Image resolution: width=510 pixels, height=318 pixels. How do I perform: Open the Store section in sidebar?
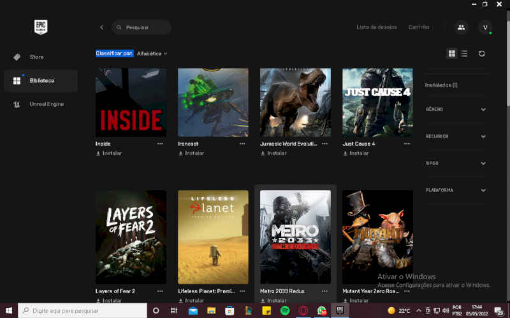[36, 57]
